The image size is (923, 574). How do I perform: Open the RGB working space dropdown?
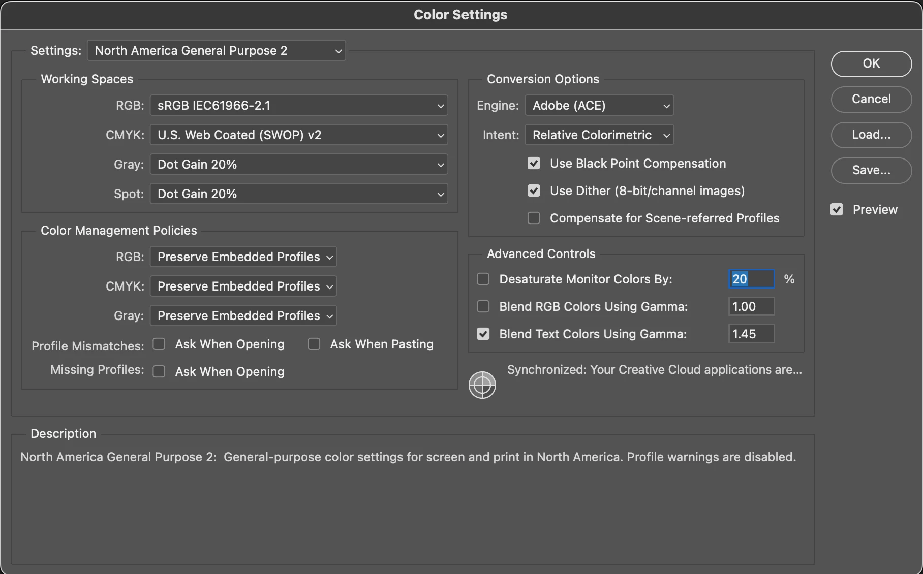pos(299,106)
